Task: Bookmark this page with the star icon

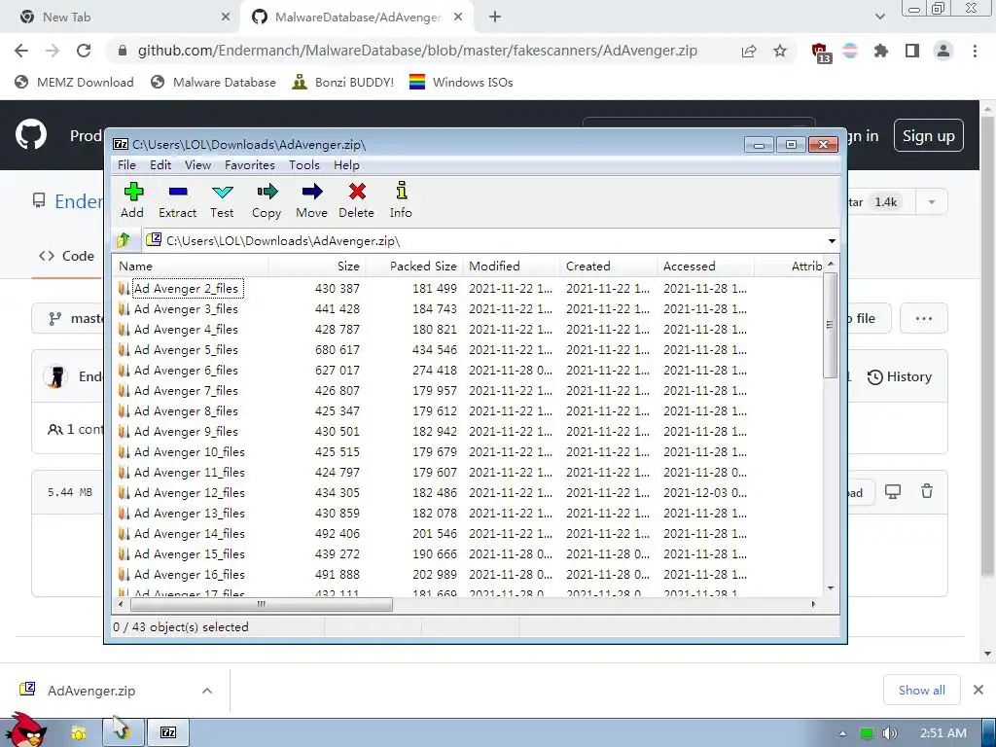Action: [780, 51]
